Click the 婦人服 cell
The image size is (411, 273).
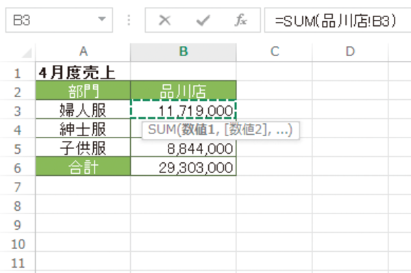pos(83,110)
